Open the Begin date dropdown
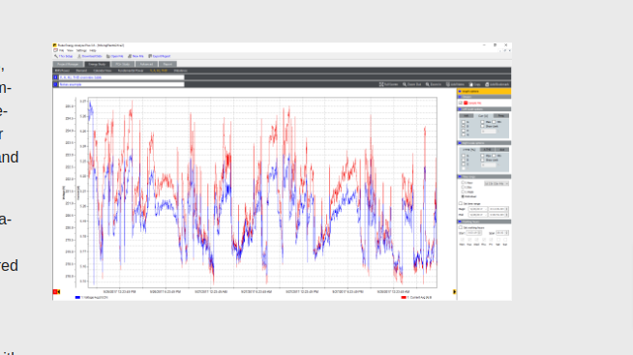Screen dimensions: 633x355 (478, 209)
